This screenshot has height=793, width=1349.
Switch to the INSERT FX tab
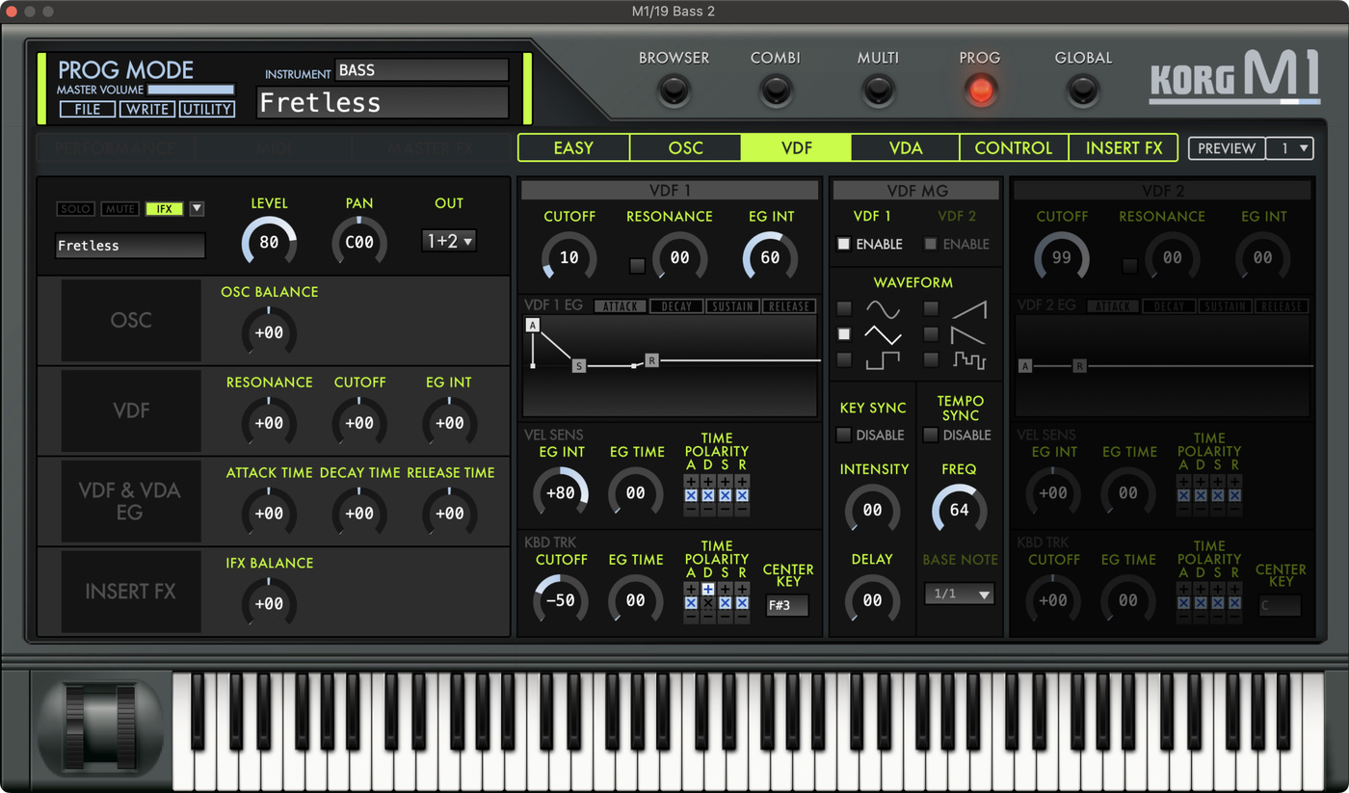point(1124,147)
